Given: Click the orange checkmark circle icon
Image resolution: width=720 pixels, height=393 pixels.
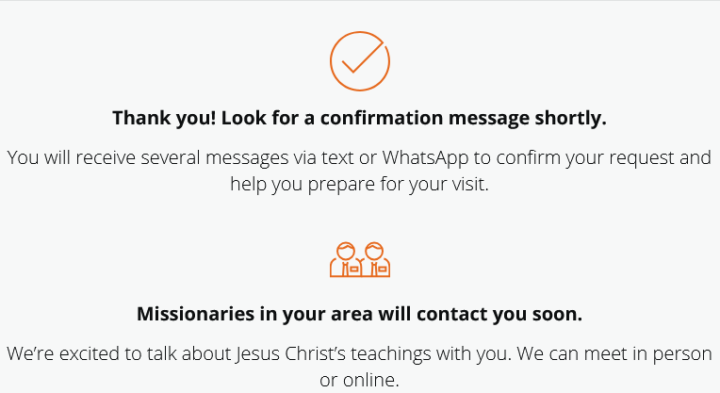Looking at the screenshot, I should 360,60.
